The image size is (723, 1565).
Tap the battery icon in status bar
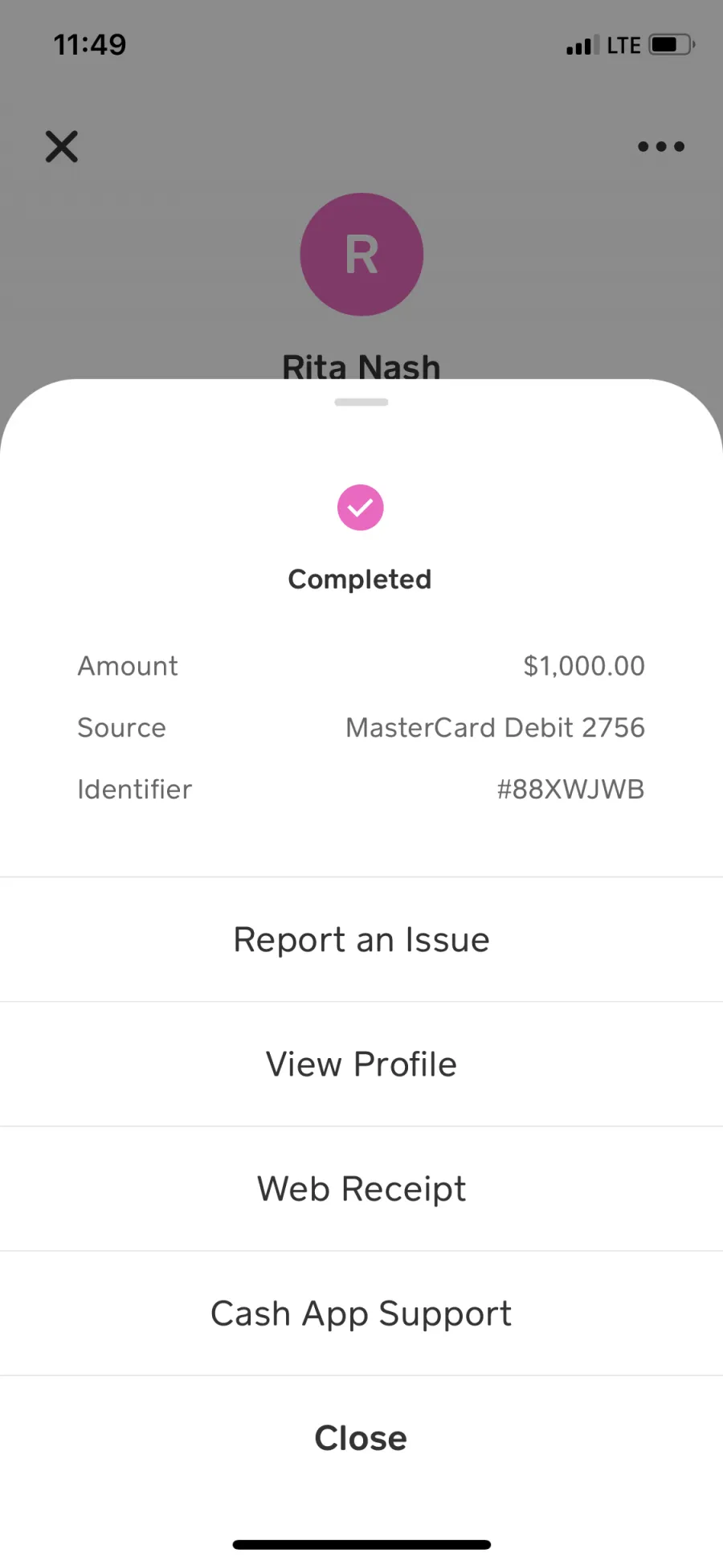point(672,45)
